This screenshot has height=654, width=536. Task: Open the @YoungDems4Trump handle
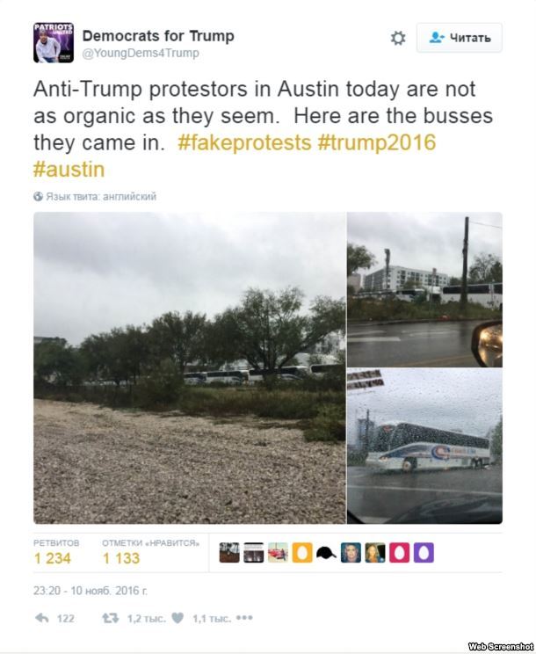click(x=141, y=54)
